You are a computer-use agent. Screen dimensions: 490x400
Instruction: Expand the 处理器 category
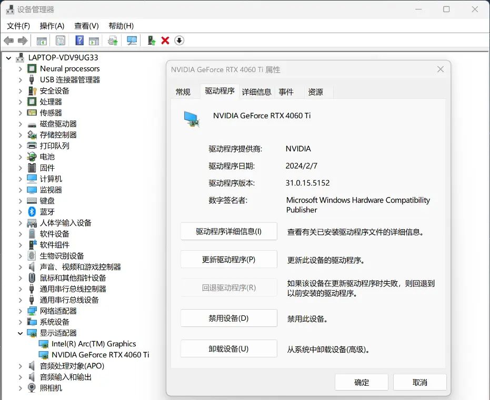[21, 102]
